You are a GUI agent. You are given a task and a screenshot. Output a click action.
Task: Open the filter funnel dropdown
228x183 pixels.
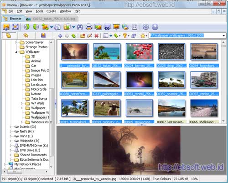click(126, 36)
